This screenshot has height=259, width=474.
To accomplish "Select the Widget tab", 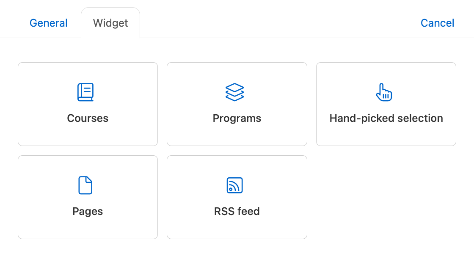I will (110, 23).
